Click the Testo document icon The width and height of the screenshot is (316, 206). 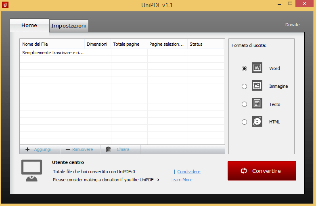[x=257, y=103]
